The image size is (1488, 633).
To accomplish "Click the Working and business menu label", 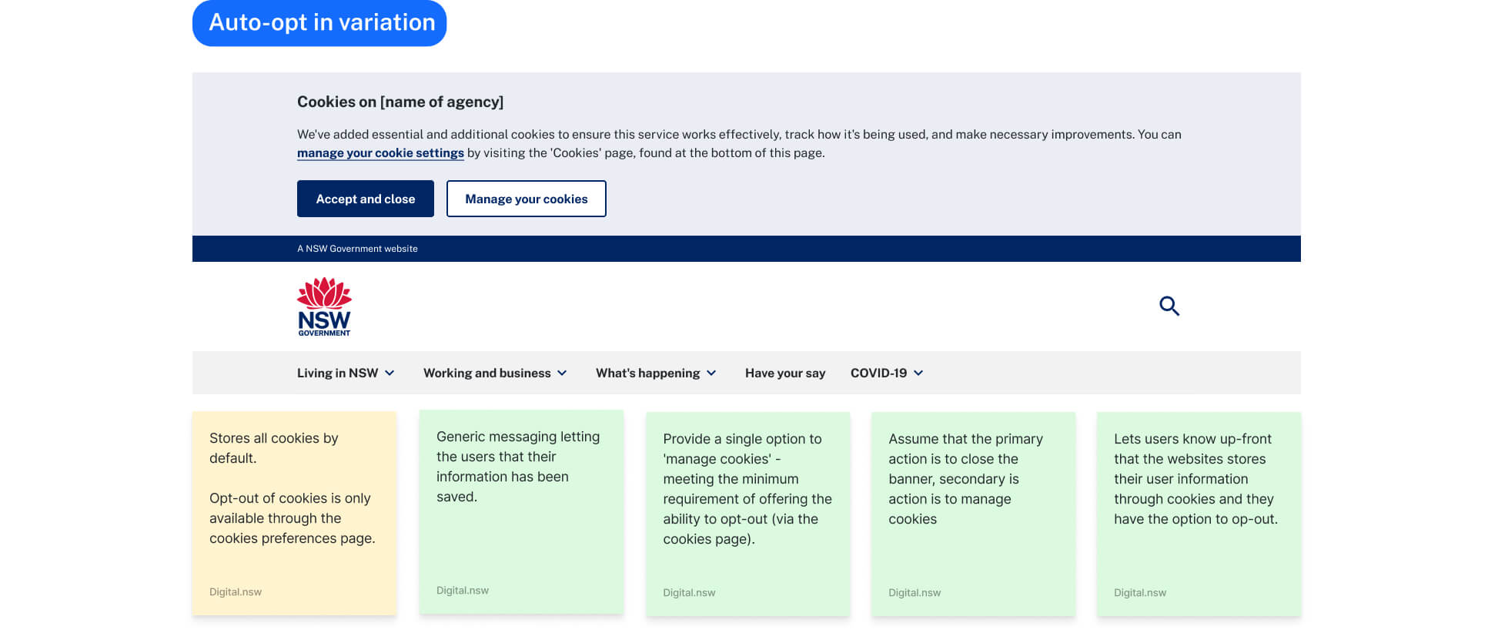I will 487,373.
